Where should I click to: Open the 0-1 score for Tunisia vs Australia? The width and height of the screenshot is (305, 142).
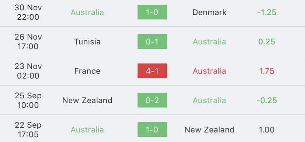click(152, 41)
